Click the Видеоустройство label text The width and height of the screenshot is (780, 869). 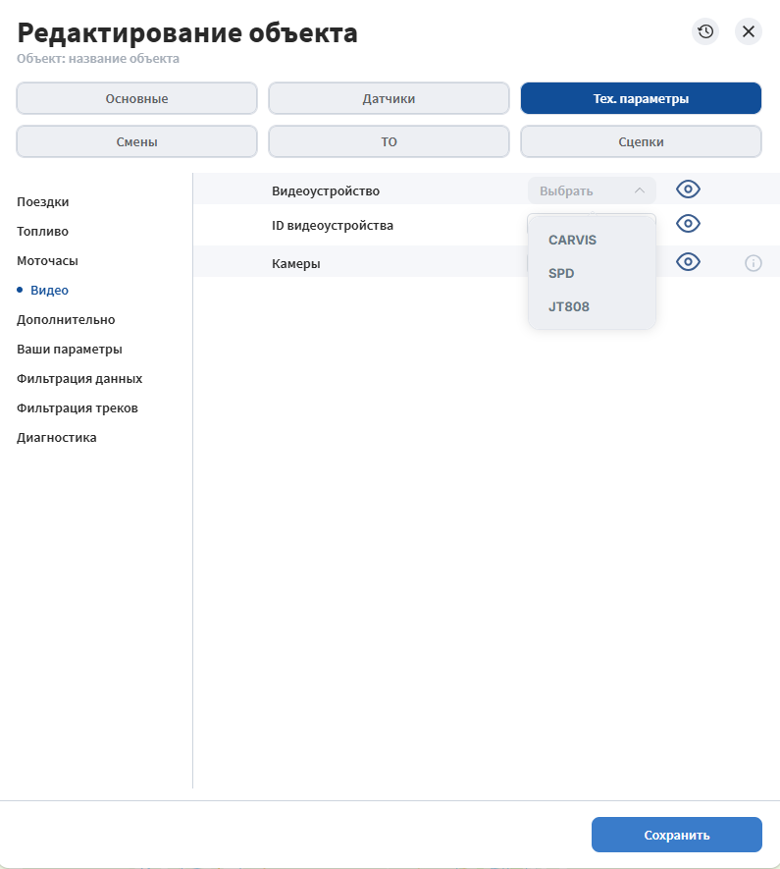click(326, 190)
